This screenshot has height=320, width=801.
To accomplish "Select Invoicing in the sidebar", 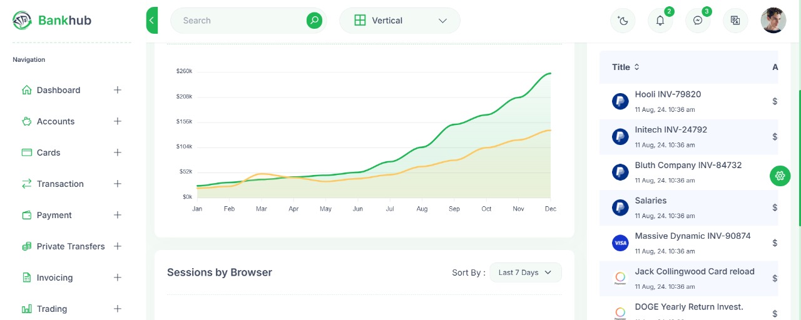I will point(54,277).
